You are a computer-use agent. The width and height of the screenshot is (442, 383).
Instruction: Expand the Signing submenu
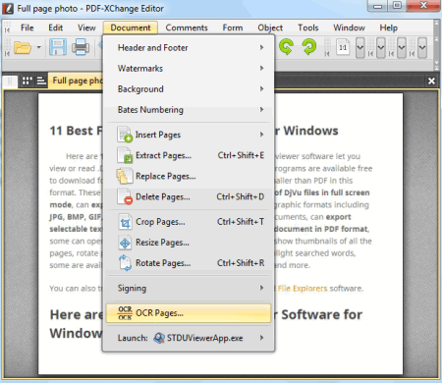click(x=189, y=289)
